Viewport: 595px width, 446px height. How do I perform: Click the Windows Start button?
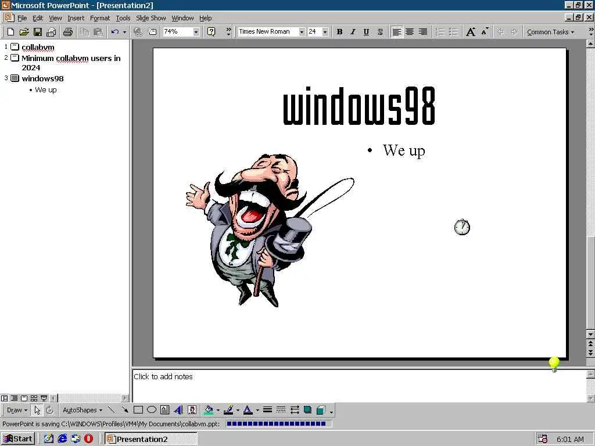[x=18, y=439]
